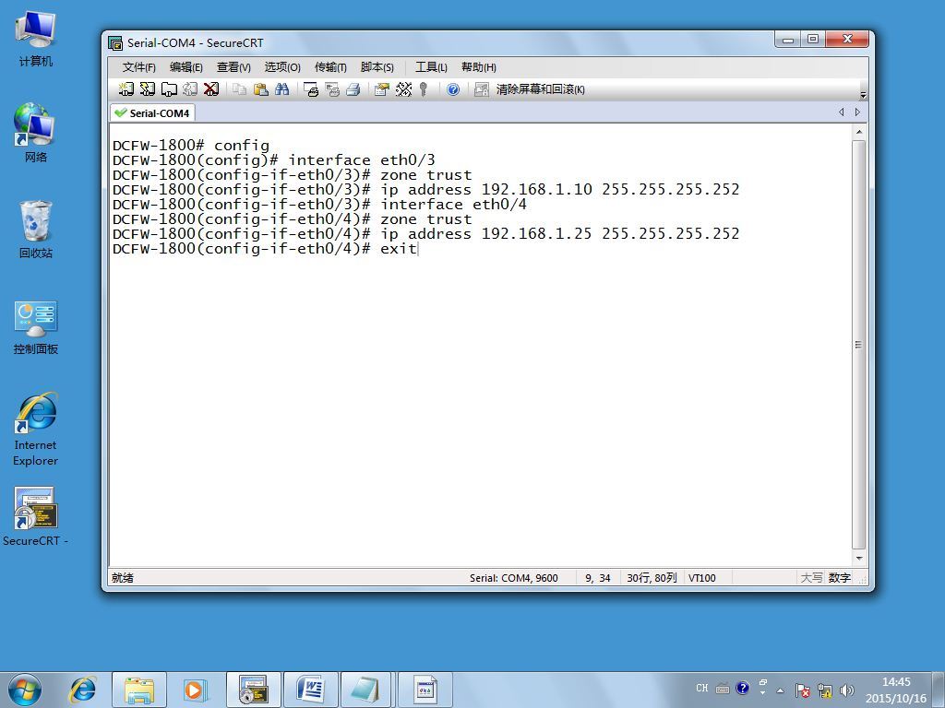The image size is (945, 708).
Task: Click the Connect toolbar icon in SecureCRT
Action: point(126,89)
